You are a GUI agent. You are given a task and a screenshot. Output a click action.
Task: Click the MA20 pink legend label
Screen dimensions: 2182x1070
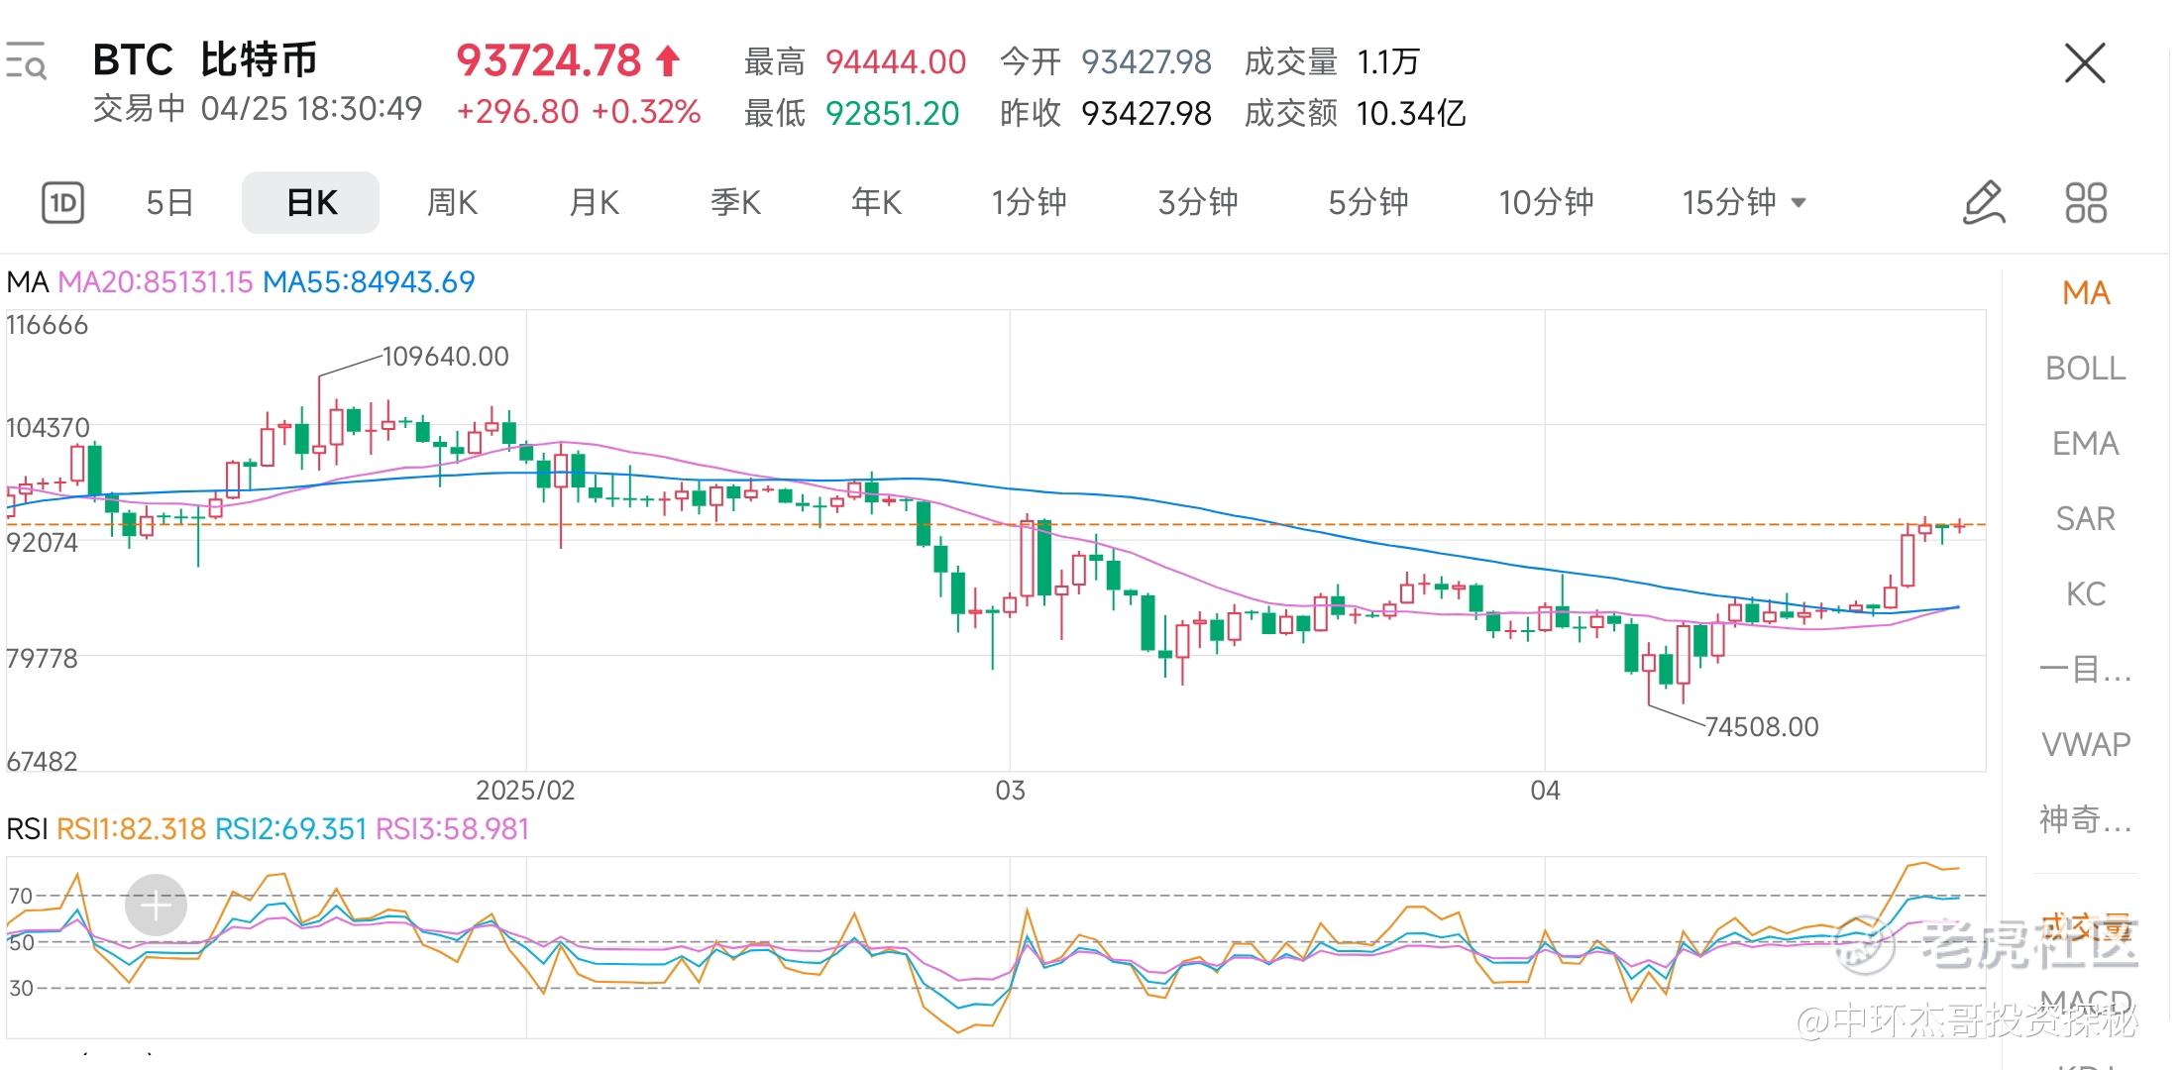(156, 282)
